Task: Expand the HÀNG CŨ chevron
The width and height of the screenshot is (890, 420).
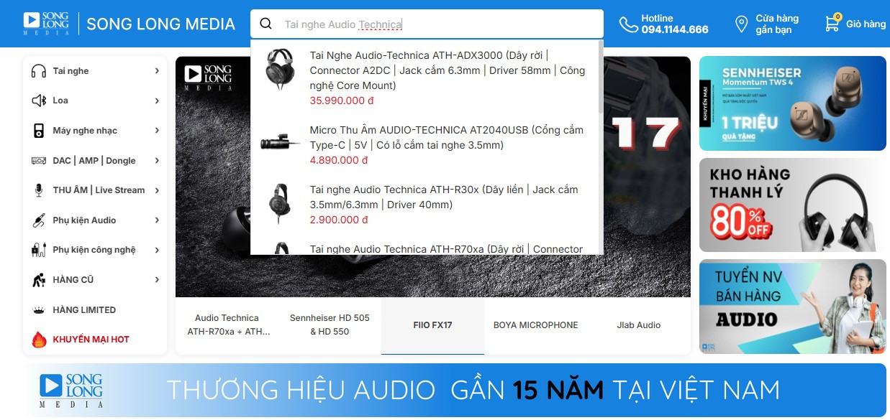Action: coord(157,280)
